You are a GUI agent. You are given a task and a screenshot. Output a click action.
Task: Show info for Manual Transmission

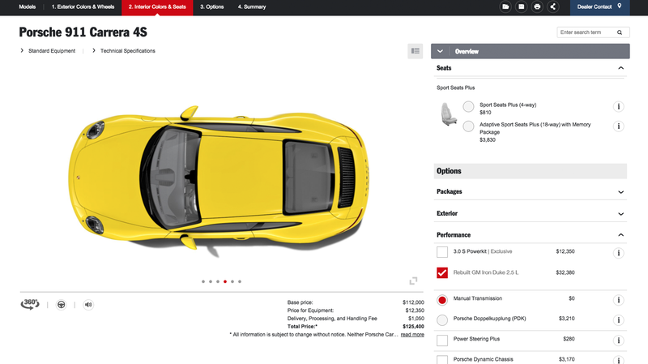click(618, 300)
